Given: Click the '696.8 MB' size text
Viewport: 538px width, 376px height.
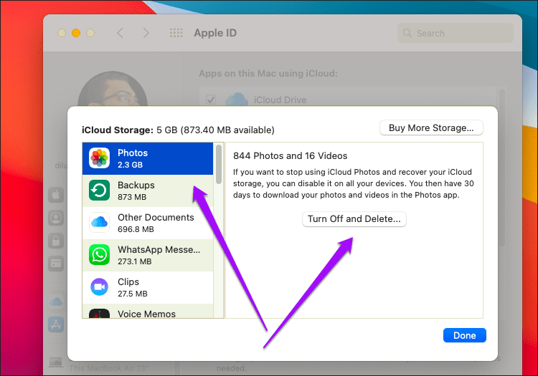Looking at the screenshot, I should (x=136, y=229).
